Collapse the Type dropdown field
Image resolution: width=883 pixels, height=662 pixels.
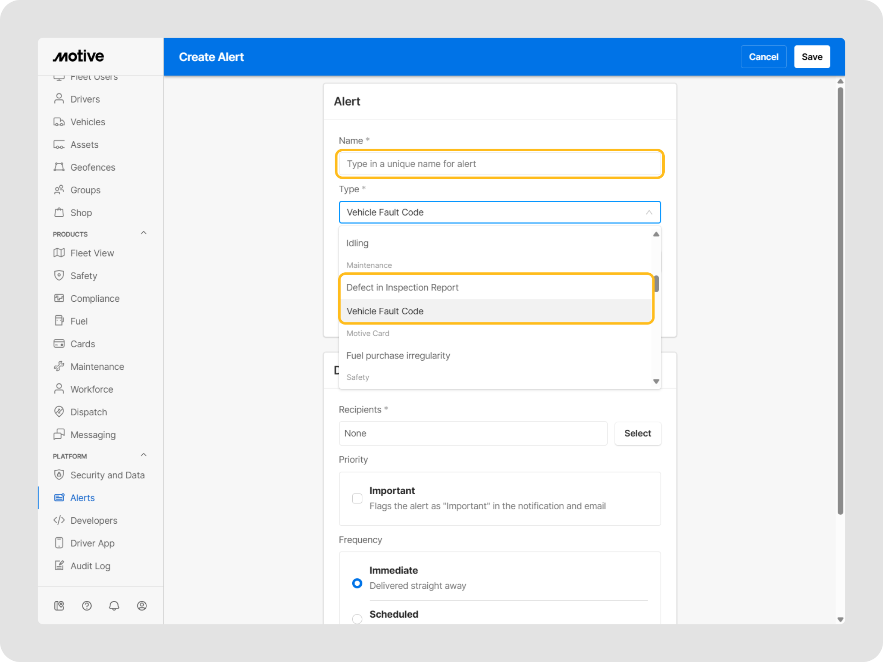point(648,212)
